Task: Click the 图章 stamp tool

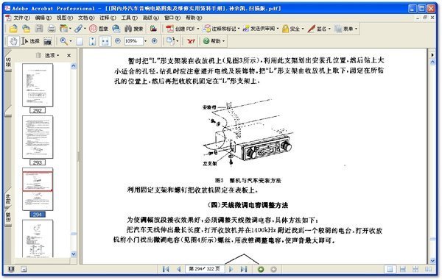Action: (x=99, y=29)
